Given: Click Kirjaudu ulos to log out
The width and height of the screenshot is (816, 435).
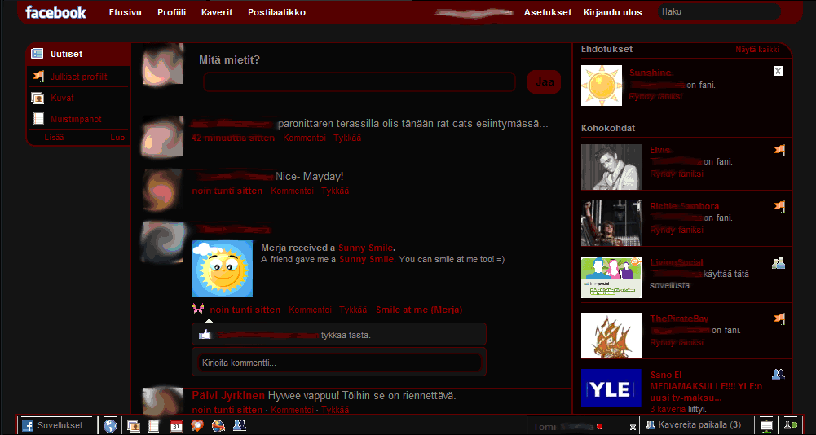Looking at the screenshot, I should click(613, 12).
